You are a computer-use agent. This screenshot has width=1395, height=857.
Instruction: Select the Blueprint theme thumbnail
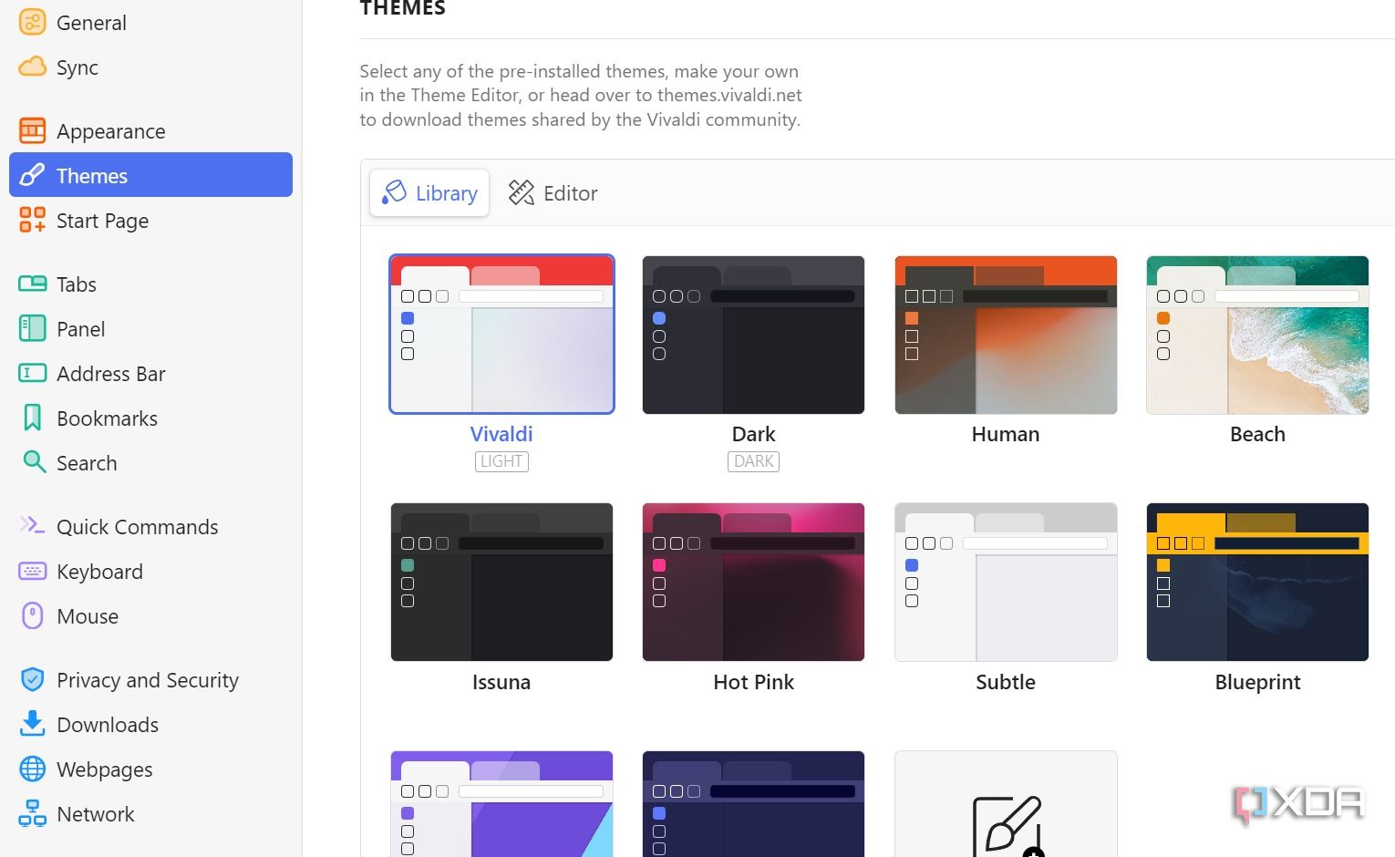pos(1257,582)
